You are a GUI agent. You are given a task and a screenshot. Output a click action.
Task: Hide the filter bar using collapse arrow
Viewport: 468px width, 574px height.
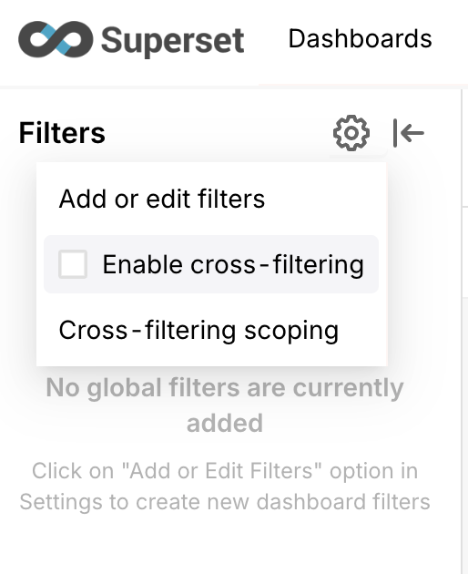click(408, 133)
